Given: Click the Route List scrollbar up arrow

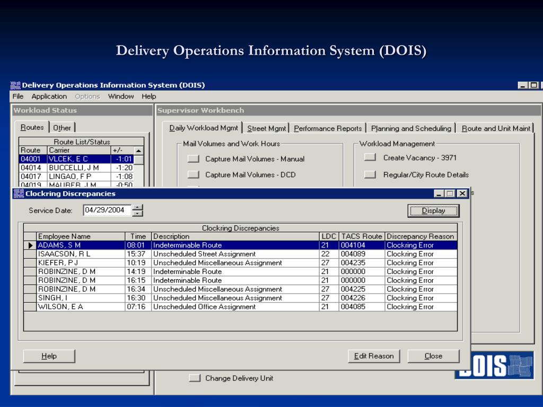Looking at the screenshot, I should (138, 151).
